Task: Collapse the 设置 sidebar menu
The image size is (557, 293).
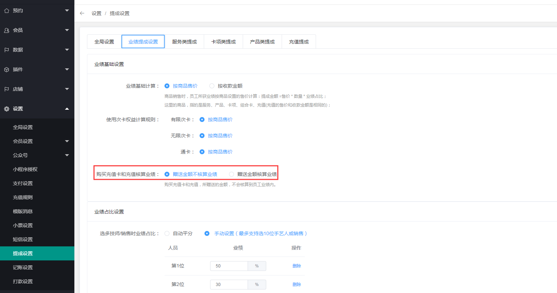Action: point(67,109)
